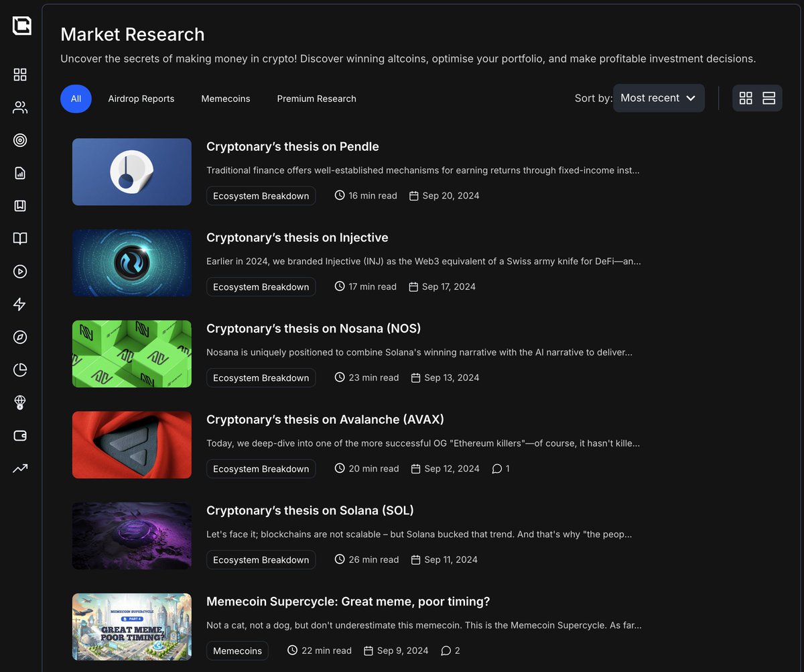Screen dimensions: 804x672
Task: Open Cryptonary's thesis on Avalanche (AVAX)
Action: click(325, 419)
